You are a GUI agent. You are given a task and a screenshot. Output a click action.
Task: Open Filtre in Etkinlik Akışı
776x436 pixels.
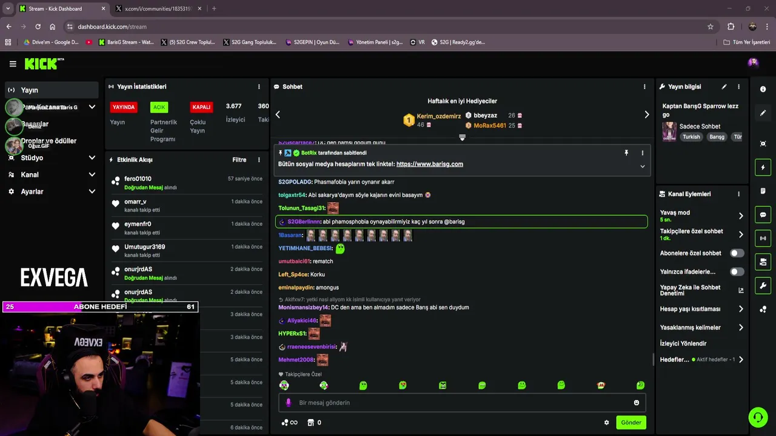(x=239, y=160)
